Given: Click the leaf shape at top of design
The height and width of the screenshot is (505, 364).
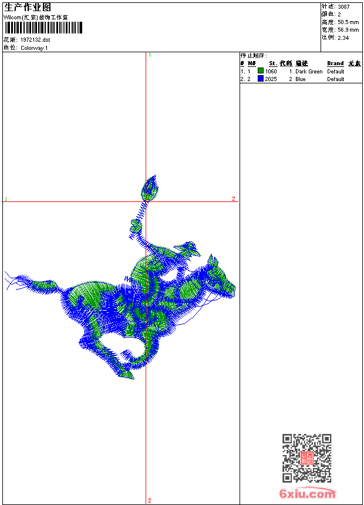Looking at the screenshot, I should pos(151,188).
